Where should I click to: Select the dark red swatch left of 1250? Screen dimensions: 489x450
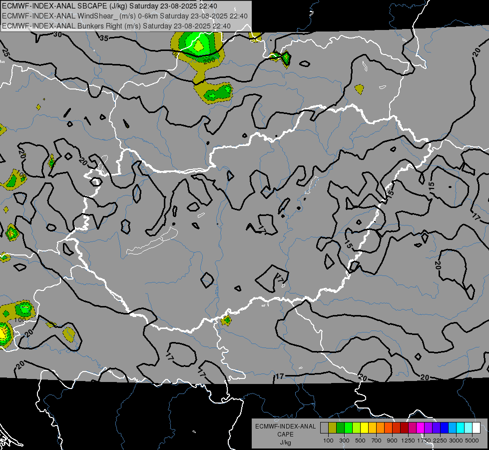tap(404, 428)
